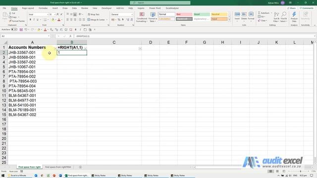The width and height of the screenshot is (317, 178).
Task: Save workbook from quick access toolbar
Action: click(x=21, y=30)
